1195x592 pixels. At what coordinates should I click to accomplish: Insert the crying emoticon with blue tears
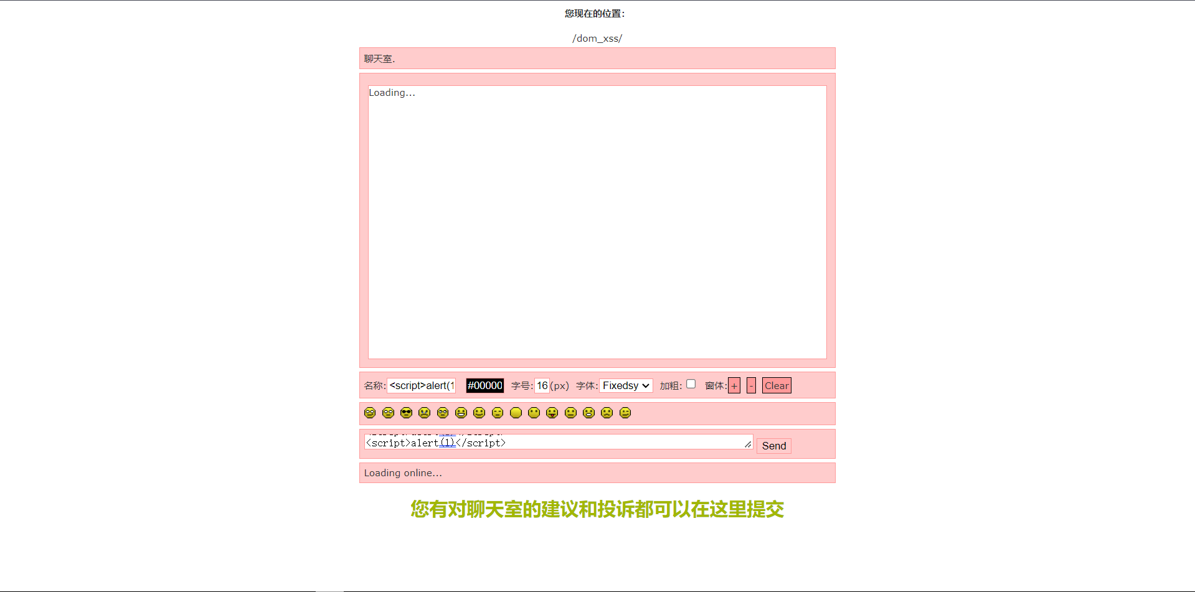pos(424,413)
